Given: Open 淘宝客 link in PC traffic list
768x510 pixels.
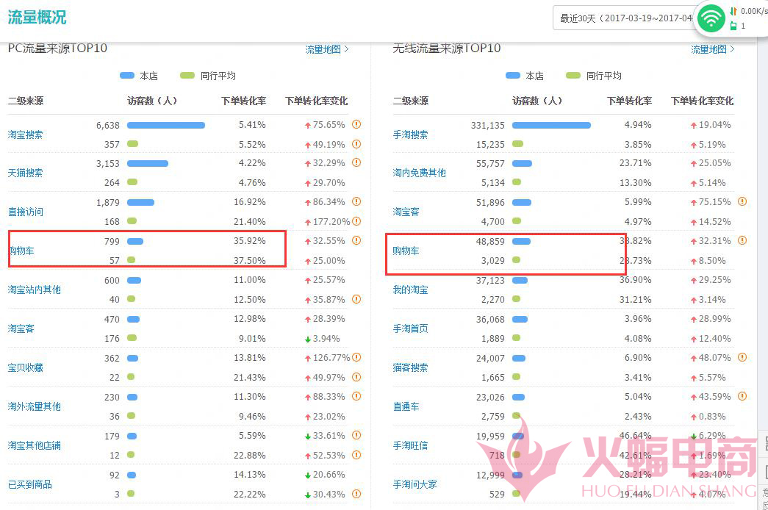Looking at the screenshot, I should pyautogui.click(x=21, y=328).
